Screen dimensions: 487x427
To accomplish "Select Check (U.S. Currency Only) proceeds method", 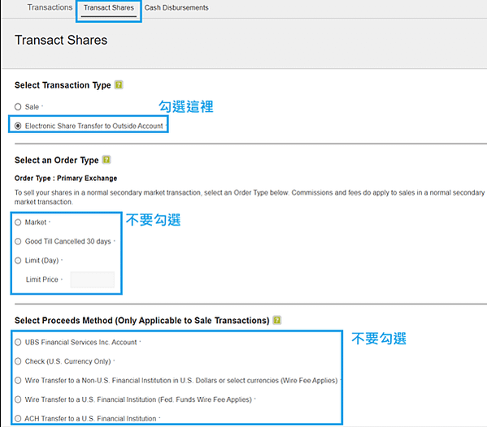I will point(18,361).
